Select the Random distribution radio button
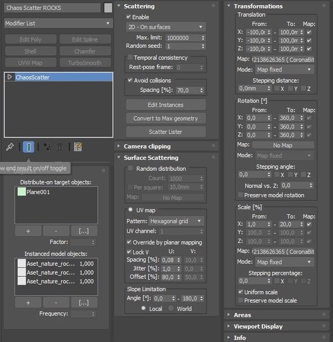 click(130, 168)
